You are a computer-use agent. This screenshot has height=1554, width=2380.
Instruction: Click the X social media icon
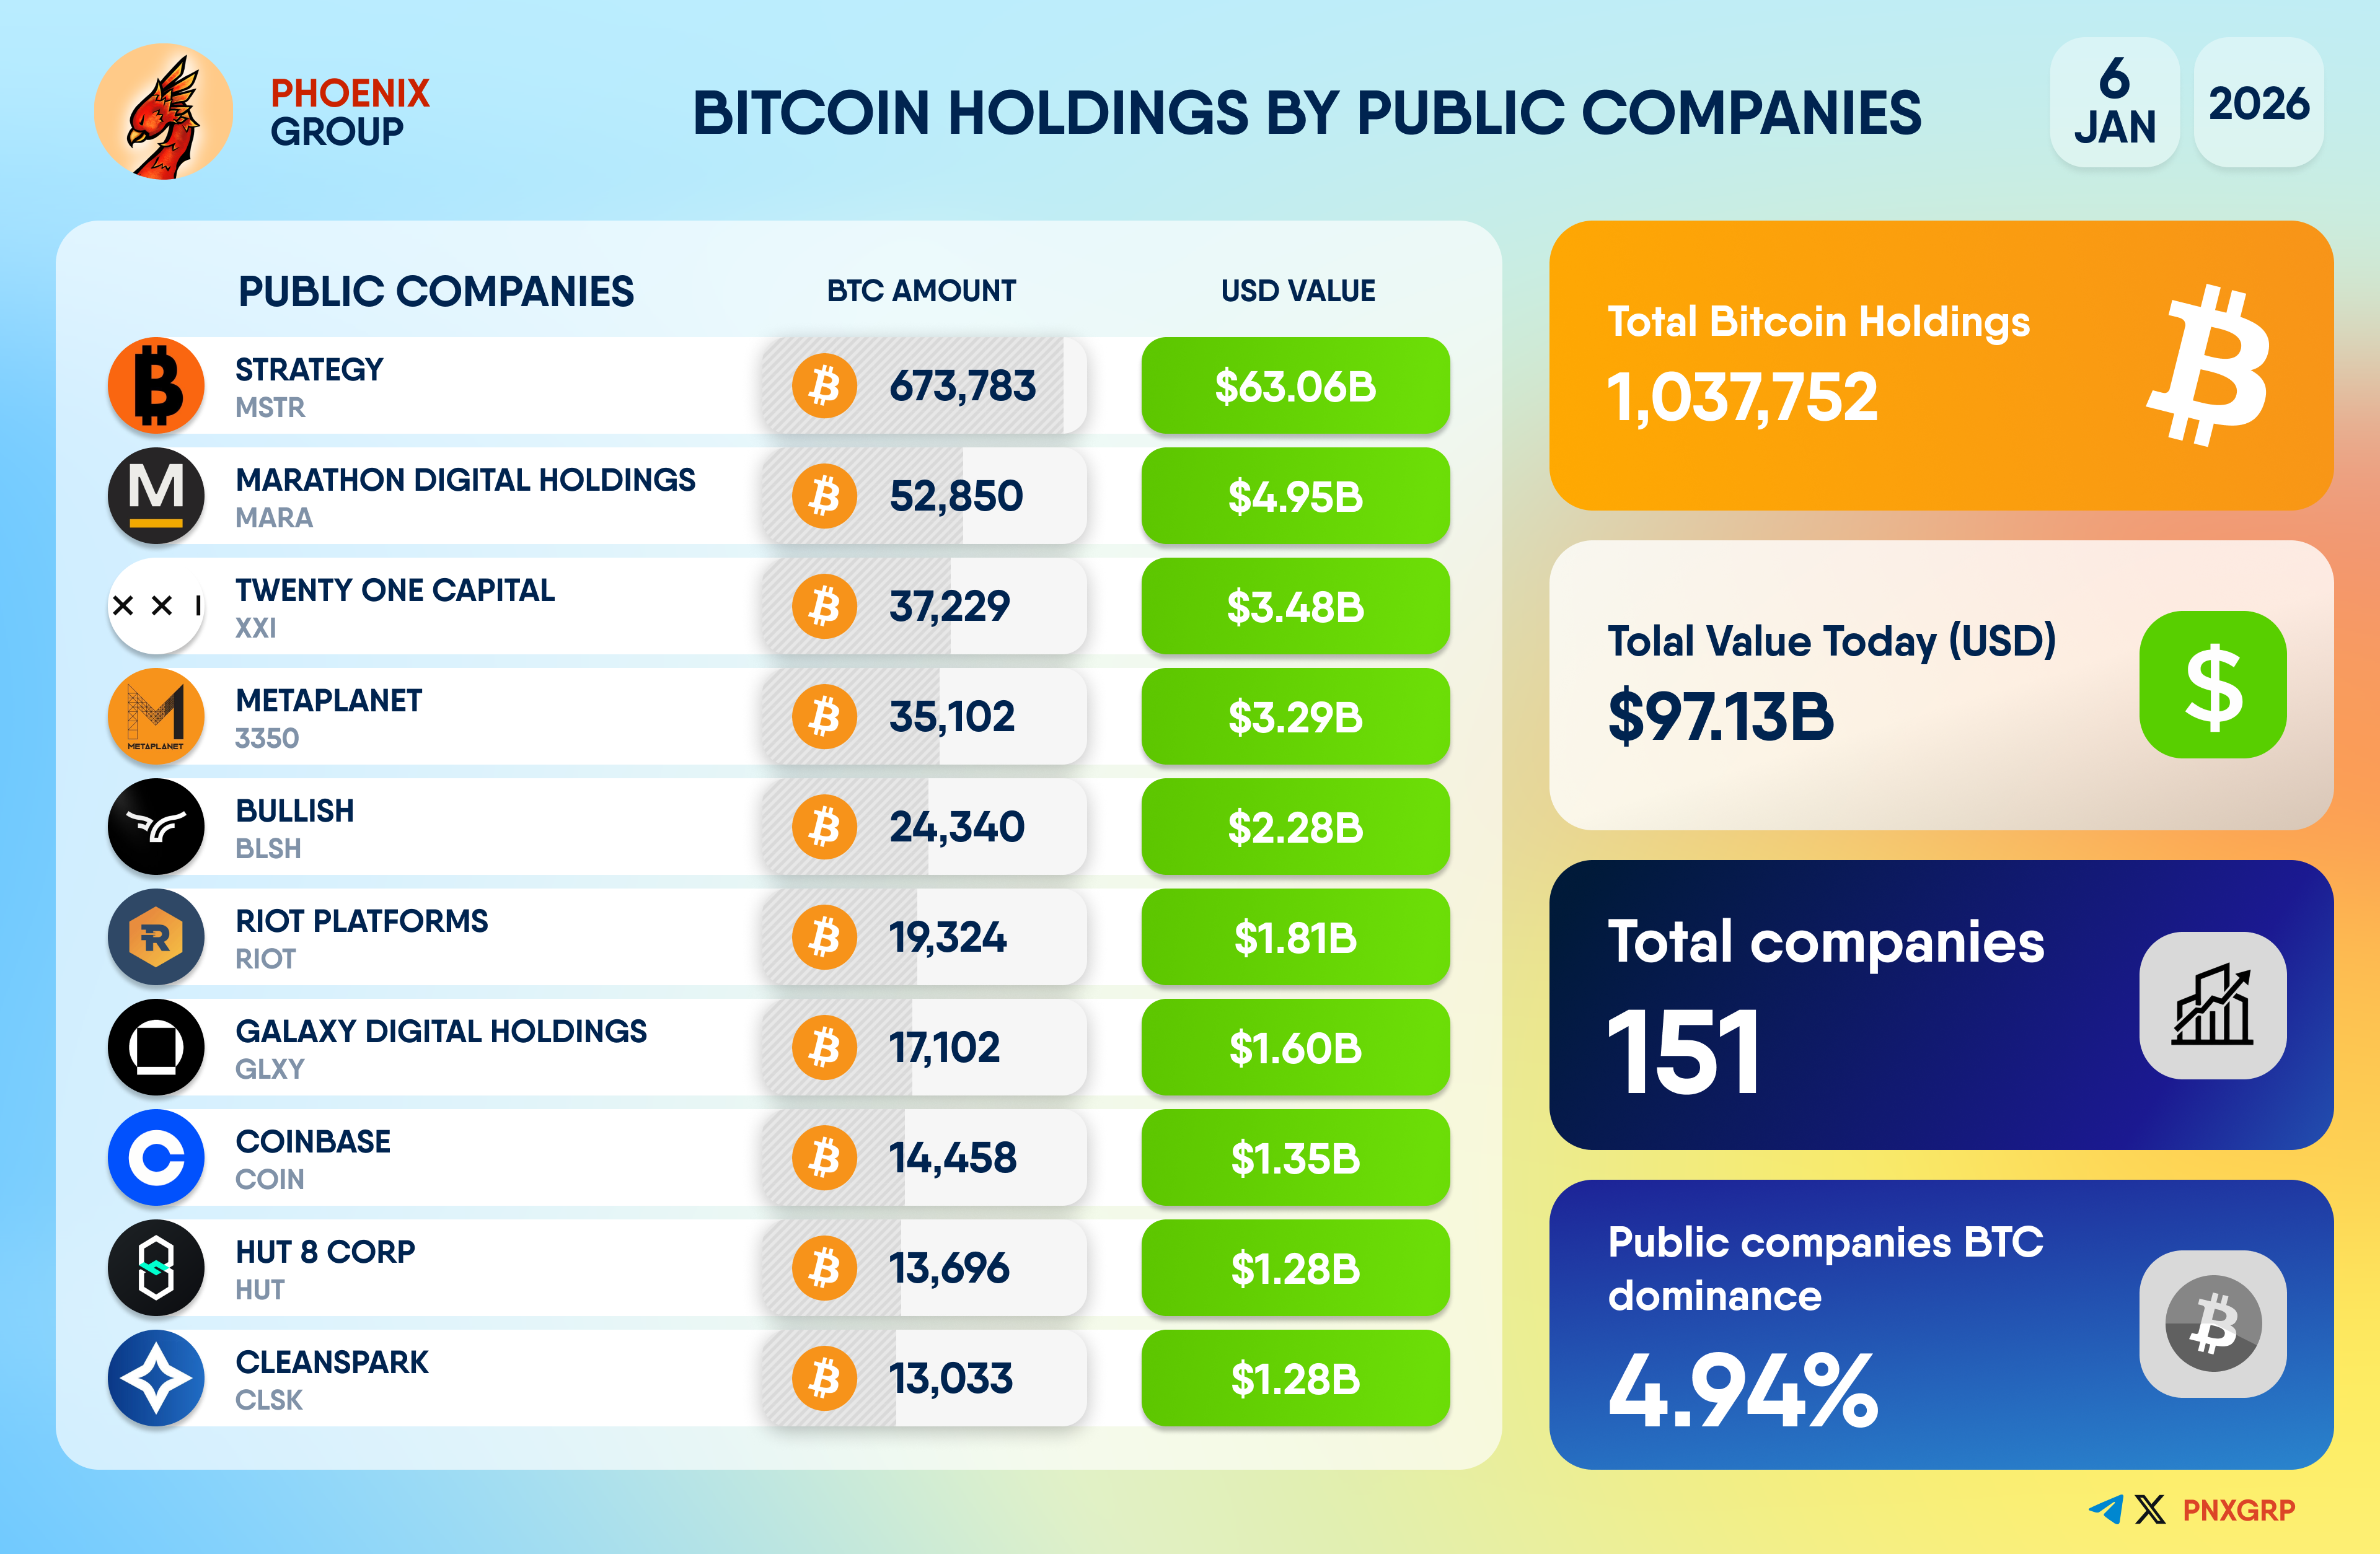2149,1509
